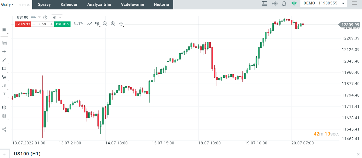Open the notifications bell
The height and width of the screenshot is (158, 362).
coord(284,4)
